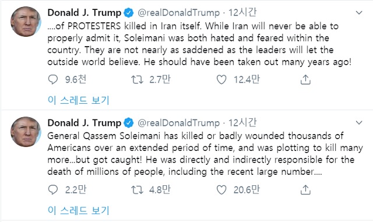Click the verified badge on first tweet

pyautogui.click(x=129, y=13)
